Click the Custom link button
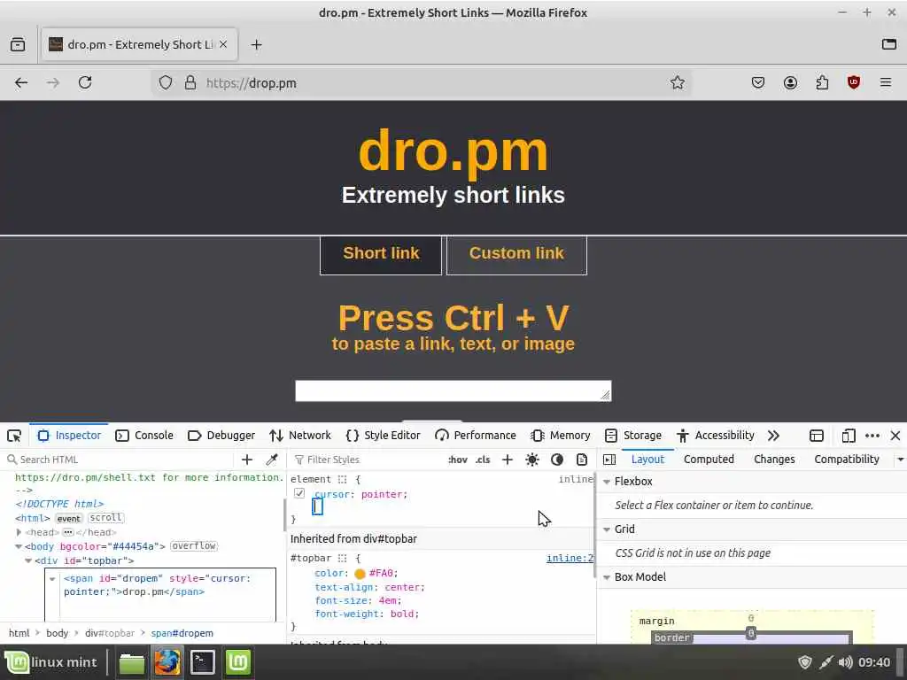This screenshot has width=907, height=680. pyautogui.click(x=516, y=254)
